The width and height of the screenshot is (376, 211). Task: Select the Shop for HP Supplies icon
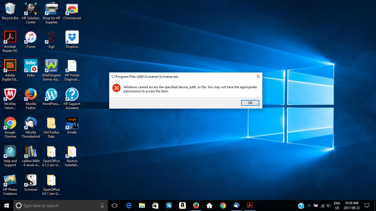coord(51,13)
